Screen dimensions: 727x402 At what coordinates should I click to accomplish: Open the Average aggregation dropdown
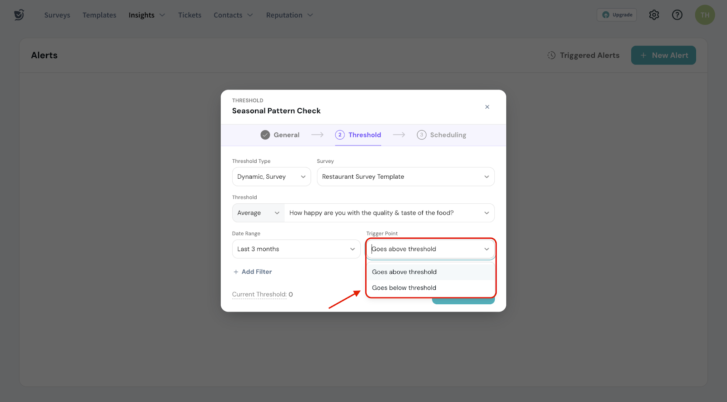point(258,213)
